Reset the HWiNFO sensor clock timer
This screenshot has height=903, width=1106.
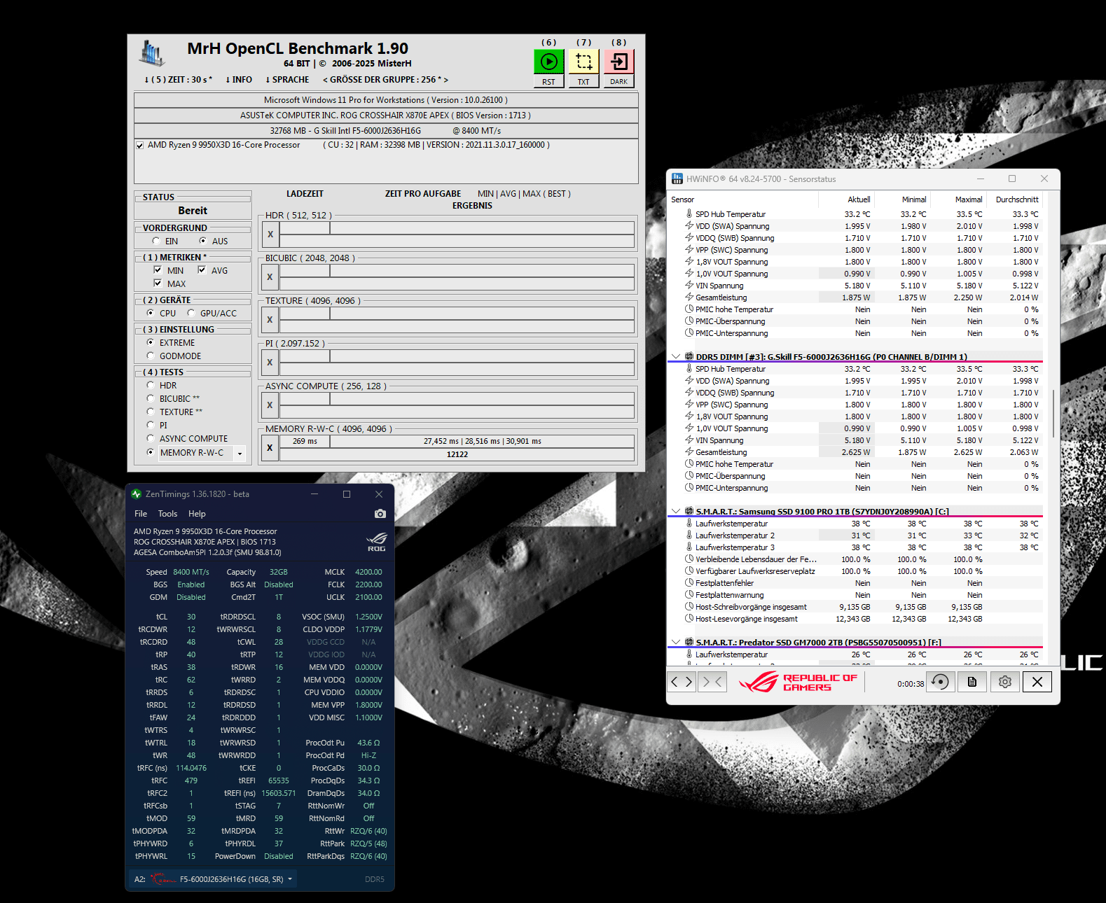pos(941,682)
